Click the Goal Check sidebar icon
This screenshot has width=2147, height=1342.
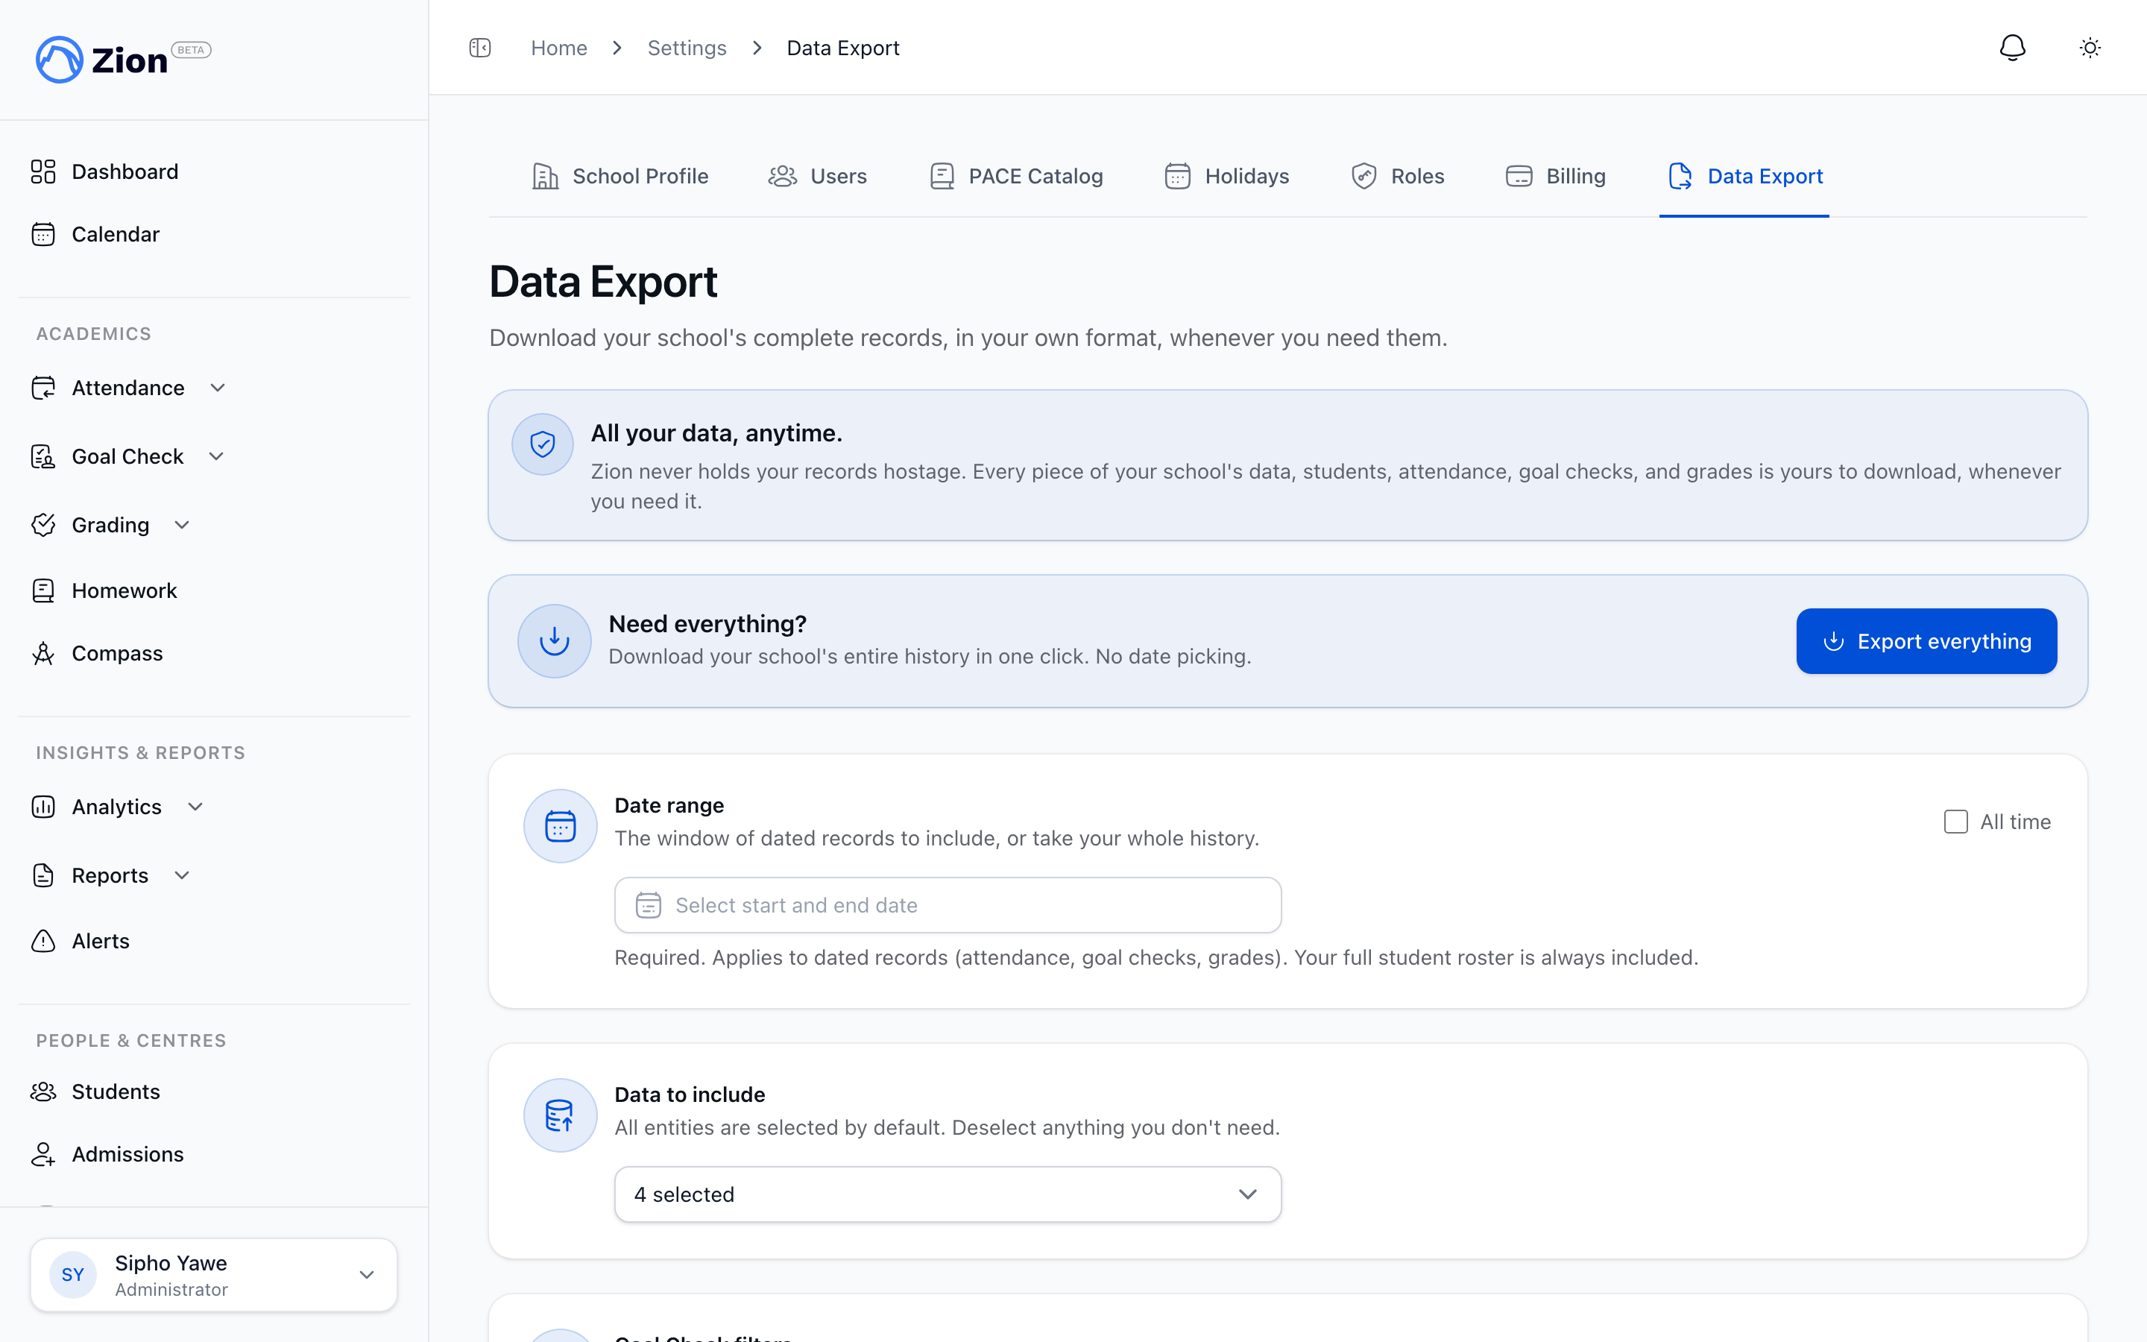tap(43, 456)
